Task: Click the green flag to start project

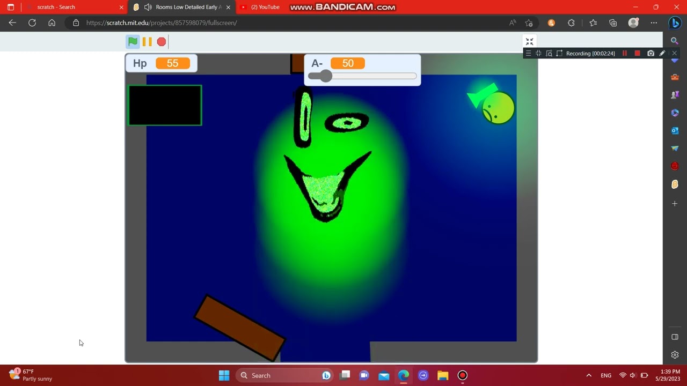Action: click(133, 42)
